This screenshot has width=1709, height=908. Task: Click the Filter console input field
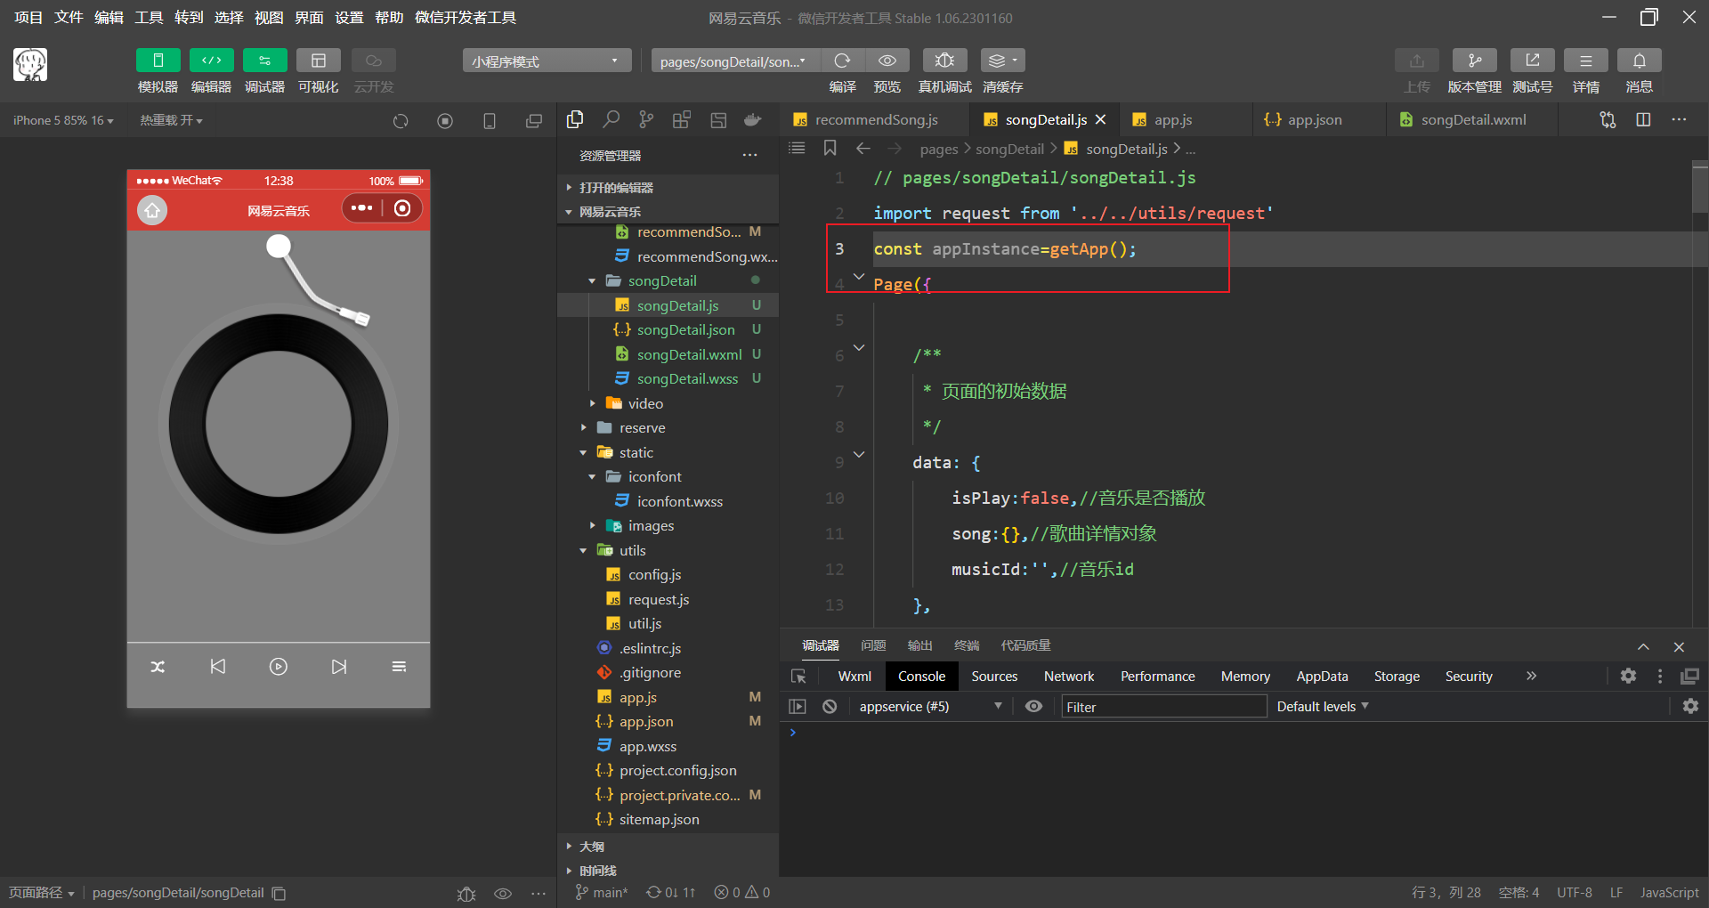pos(1163,707)
